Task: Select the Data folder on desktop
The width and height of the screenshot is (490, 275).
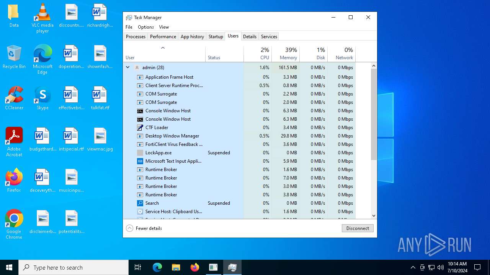Action: click(14, 16)
